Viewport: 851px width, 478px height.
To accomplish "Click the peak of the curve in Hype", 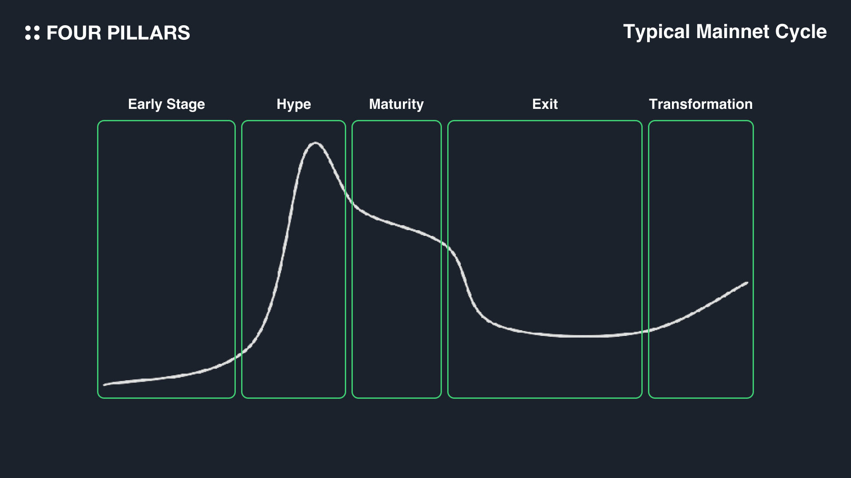I will click(x=315, y=143).
